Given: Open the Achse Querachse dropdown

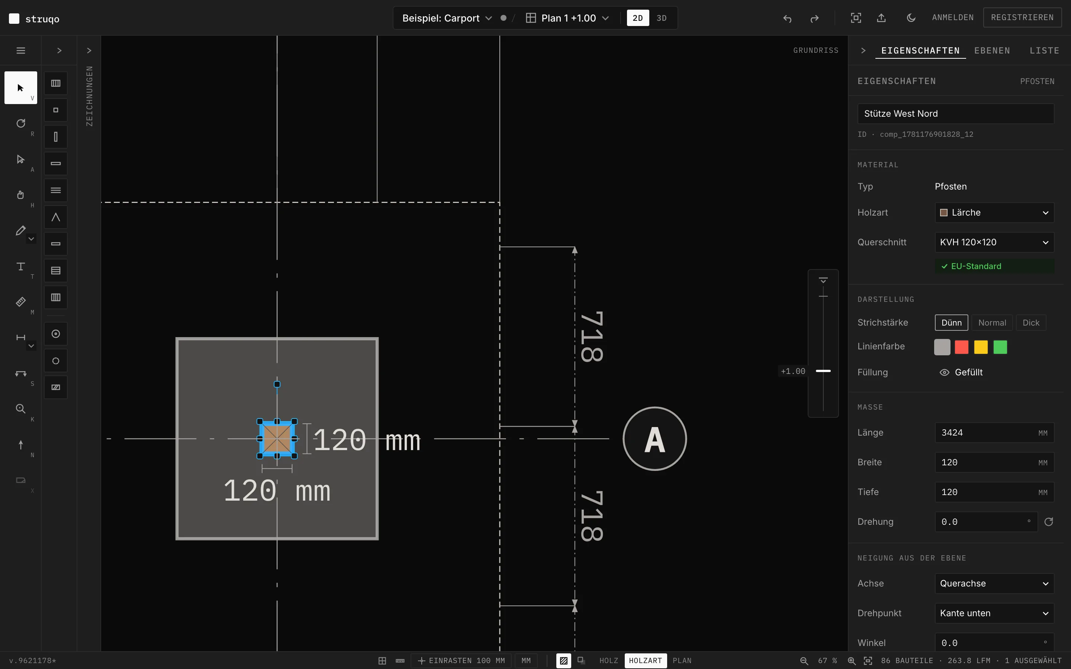Looking at the screenshot, I should 994,584.
